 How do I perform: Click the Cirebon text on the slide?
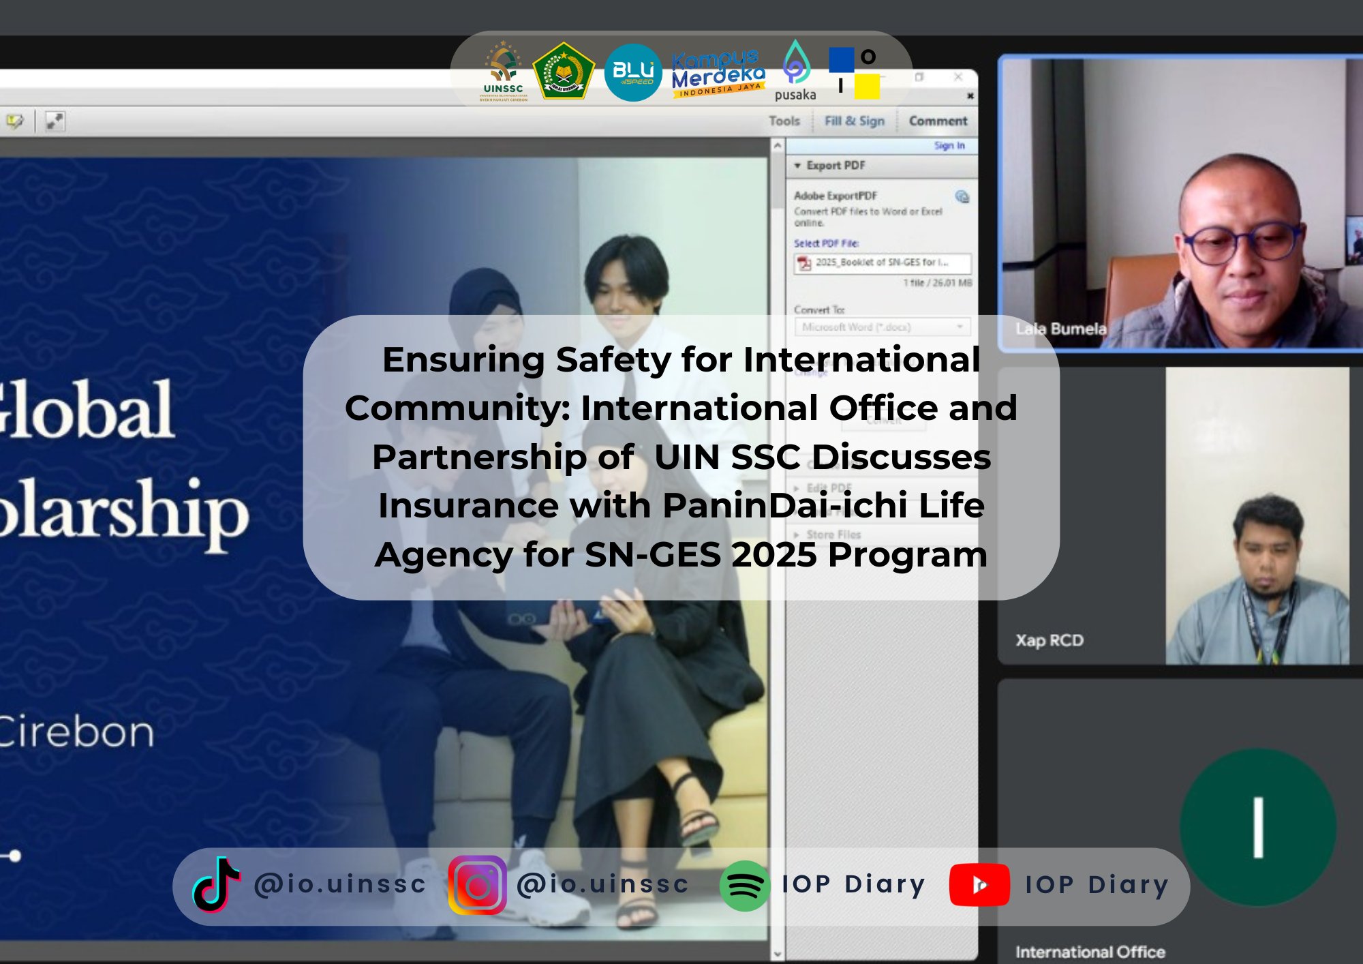point(76,733)
